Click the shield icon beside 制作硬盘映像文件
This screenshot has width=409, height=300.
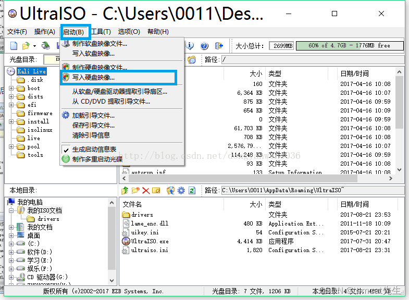[66, 67]
